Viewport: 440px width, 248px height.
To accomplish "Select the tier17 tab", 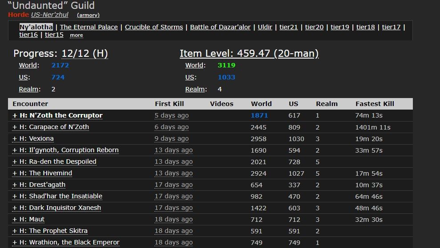I will pyautogui.click(x=391, y=27).
